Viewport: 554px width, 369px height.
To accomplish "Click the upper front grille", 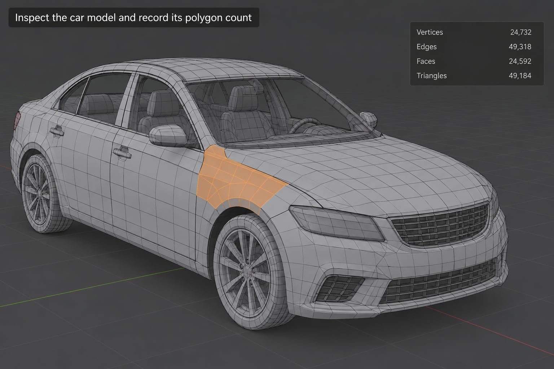I will 440,223.
